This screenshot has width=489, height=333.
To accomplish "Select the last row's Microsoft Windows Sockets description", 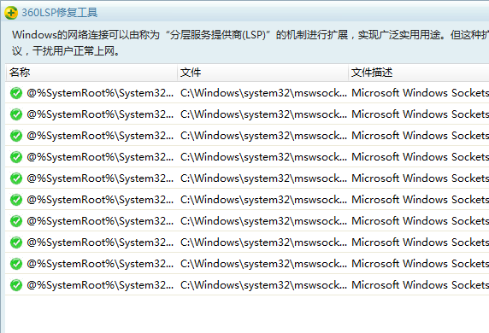I will [420, 285].
